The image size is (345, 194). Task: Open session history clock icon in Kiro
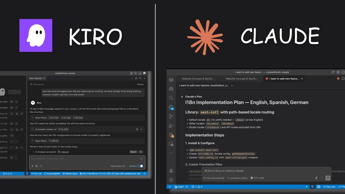pos(140,78)
